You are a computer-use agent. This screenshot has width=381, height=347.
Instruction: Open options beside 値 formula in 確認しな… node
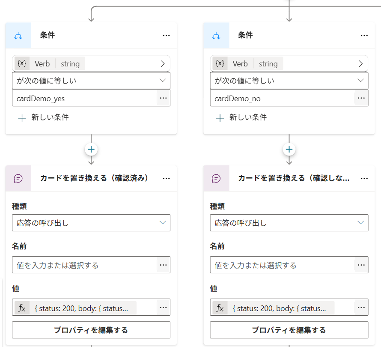tap(361, 307)
